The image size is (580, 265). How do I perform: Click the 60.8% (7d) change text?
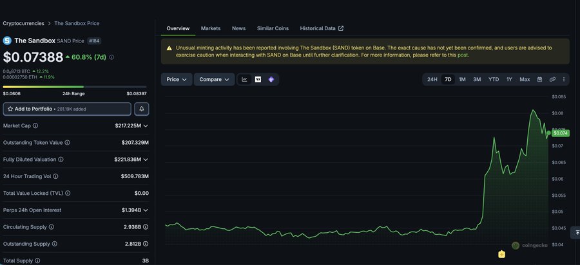coord(88,57)
